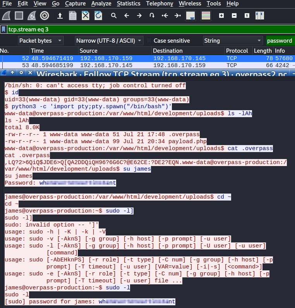Open the File menu
Image resolution: width=295 pixels, height=308 pixels.
[x=7, y=3]
